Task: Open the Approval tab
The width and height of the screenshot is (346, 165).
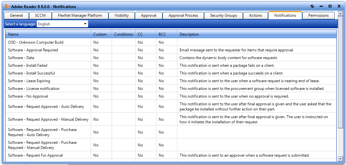Action: click(148, 15)
